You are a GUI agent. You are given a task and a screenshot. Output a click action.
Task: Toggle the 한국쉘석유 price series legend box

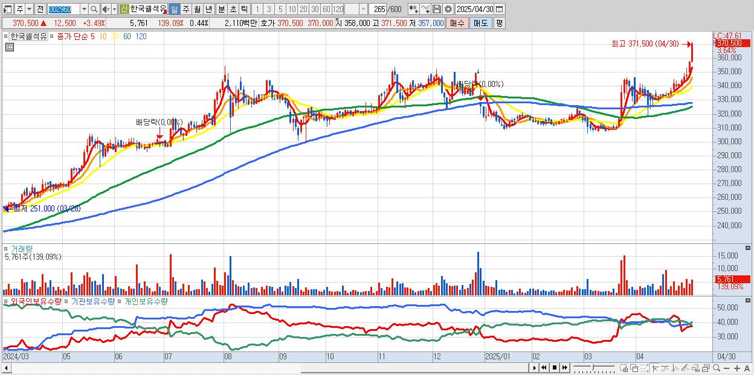(7, 36)
